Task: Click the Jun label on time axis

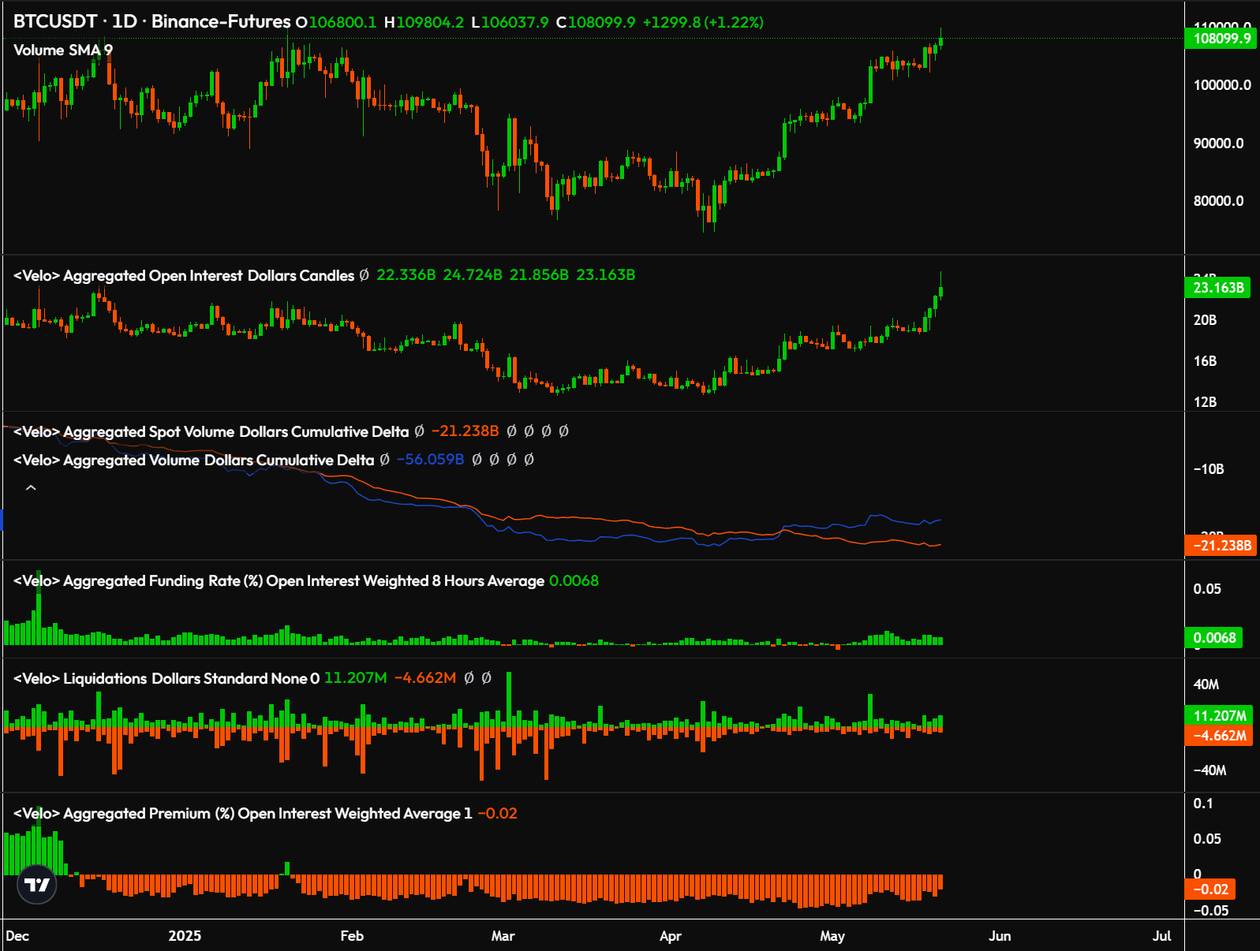Action: [1000, 936]
